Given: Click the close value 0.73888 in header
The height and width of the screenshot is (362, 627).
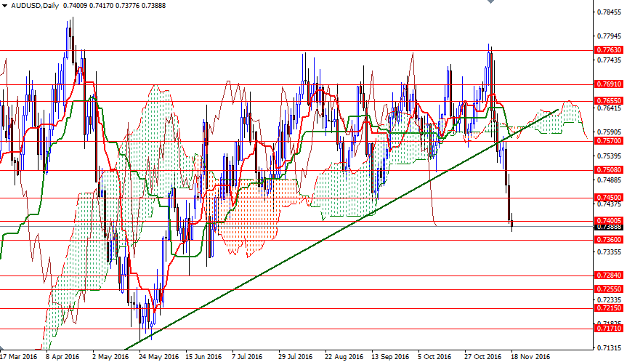Looking at the screenshot, I should coord(153,6).
